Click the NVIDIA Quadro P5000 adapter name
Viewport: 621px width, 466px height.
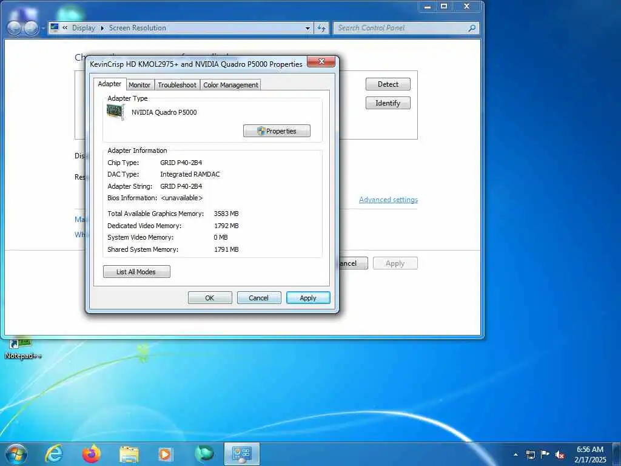click(x=164, y=112)
